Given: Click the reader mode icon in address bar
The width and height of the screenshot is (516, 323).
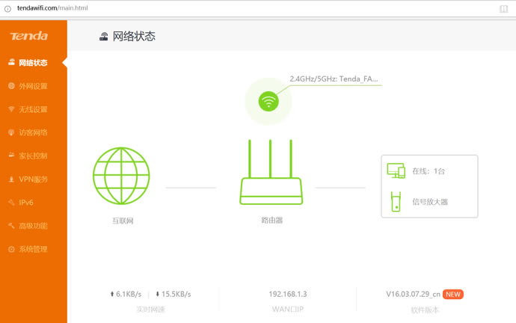Looking at the screenshot, I should tap(503, 8).
